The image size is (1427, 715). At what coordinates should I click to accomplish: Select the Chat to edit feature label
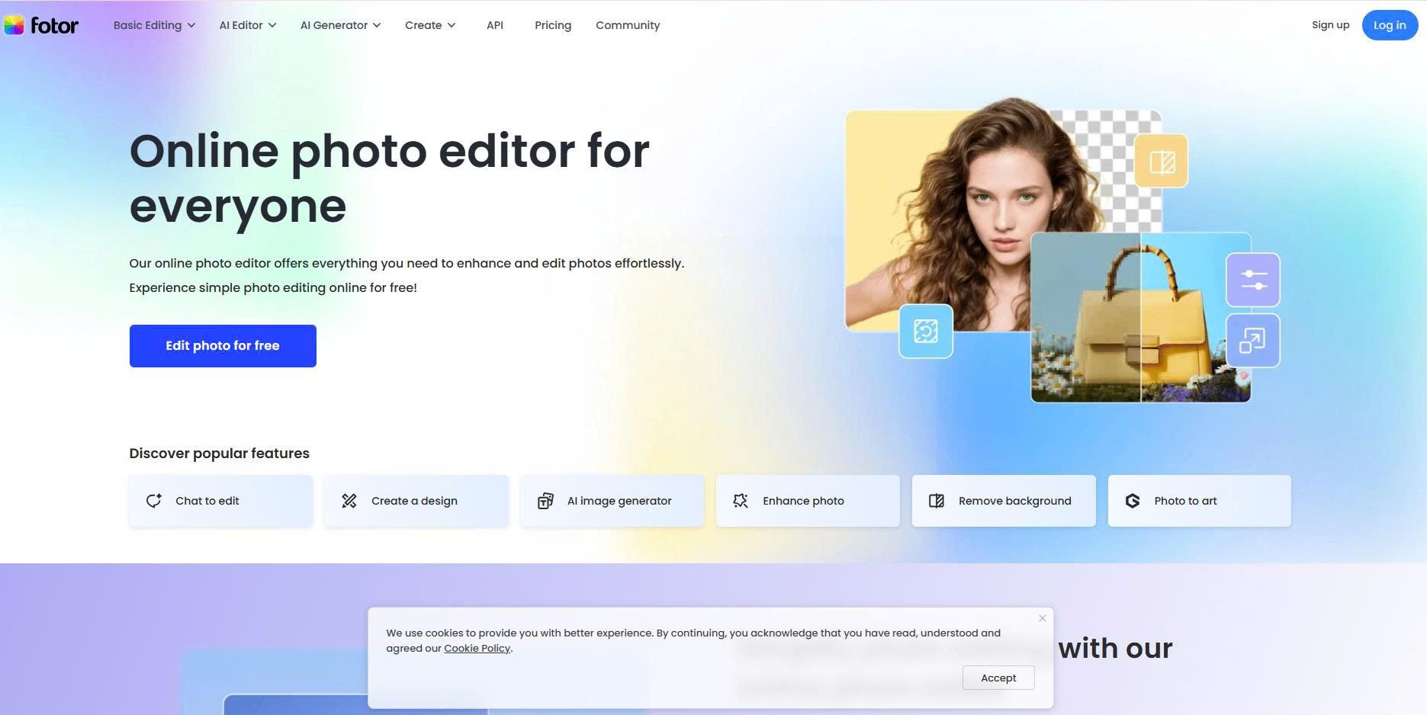pos(207,501)
